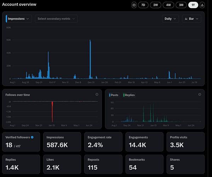Select the 1Y time range
Image resolution: width=212 pixels, height=177 pixels.
click(193, 5)
